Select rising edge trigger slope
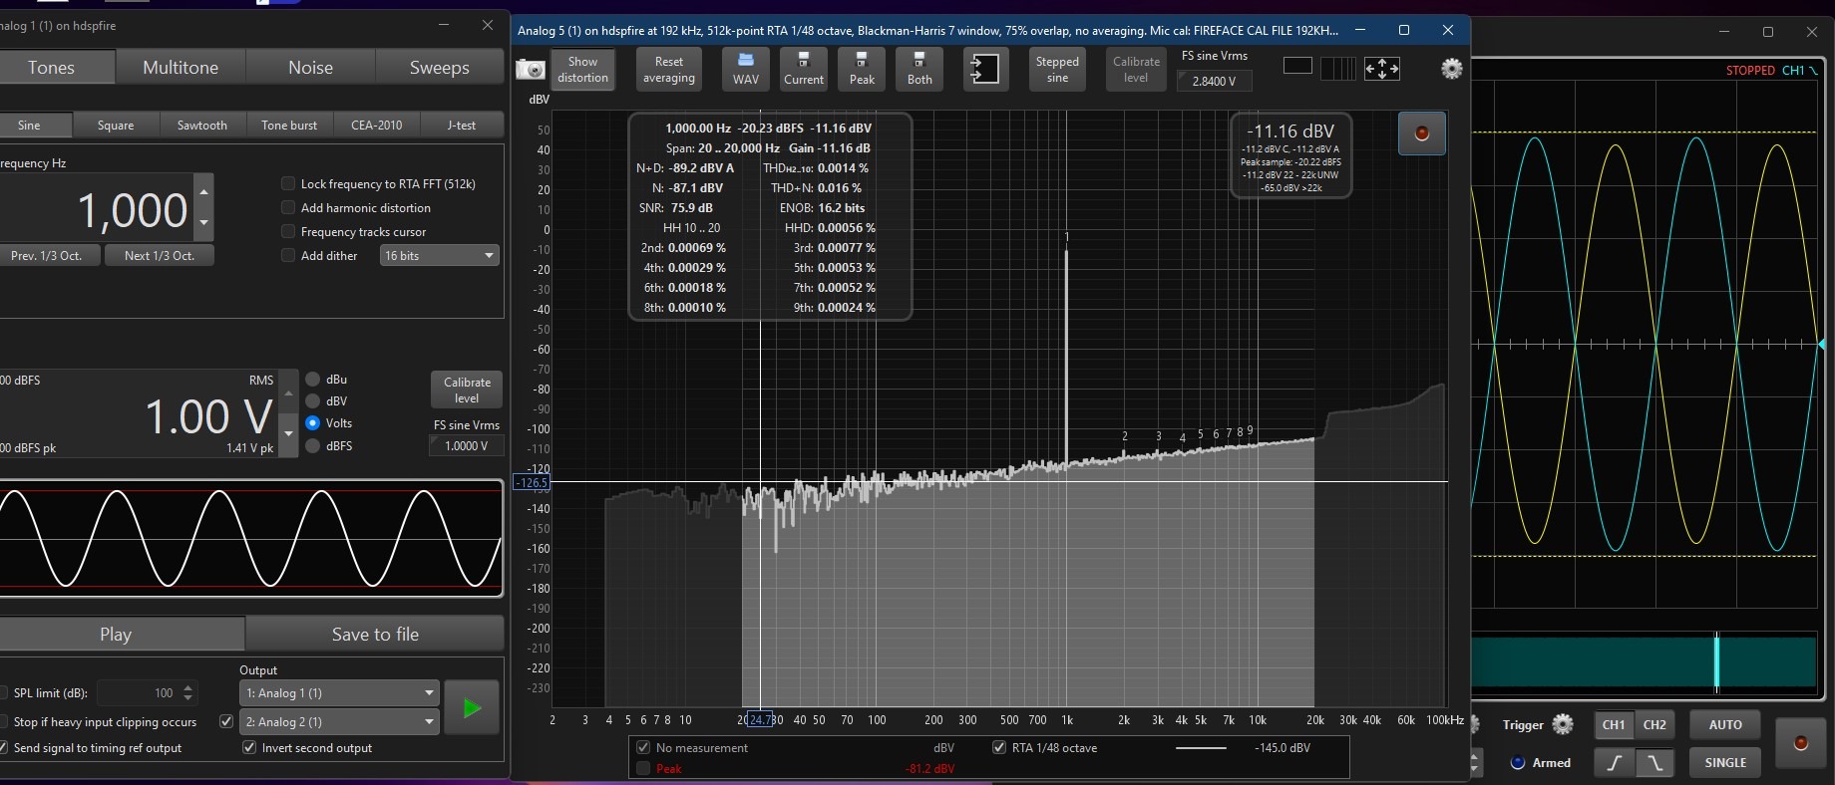 [1615, 763]
